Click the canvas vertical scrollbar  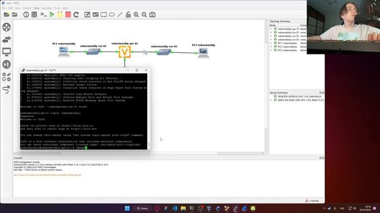(266, 86)
